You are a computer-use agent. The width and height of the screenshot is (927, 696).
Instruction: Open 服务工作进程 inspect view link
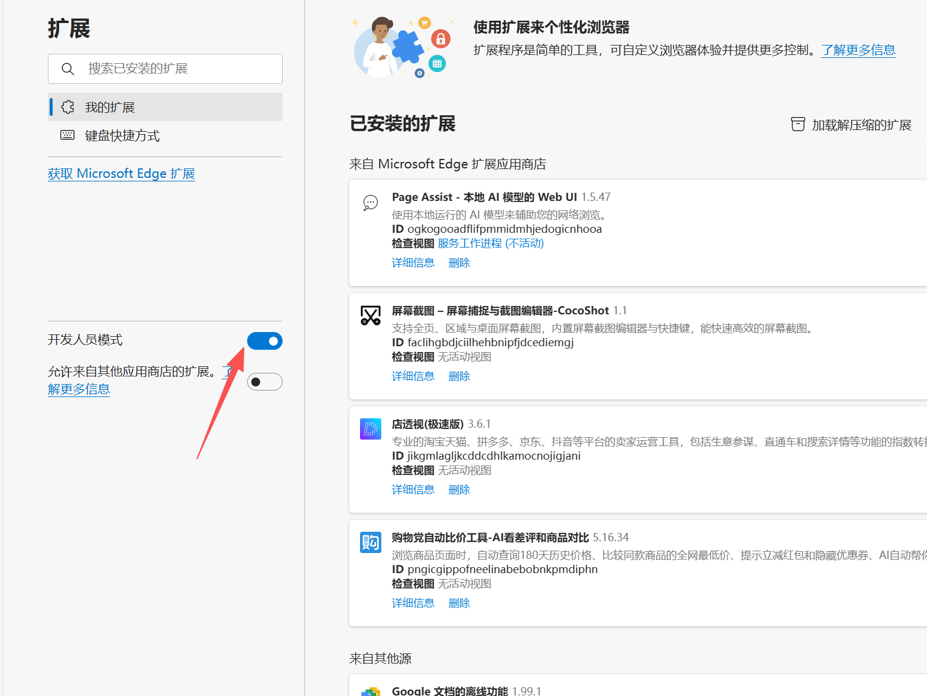(490, 243)
